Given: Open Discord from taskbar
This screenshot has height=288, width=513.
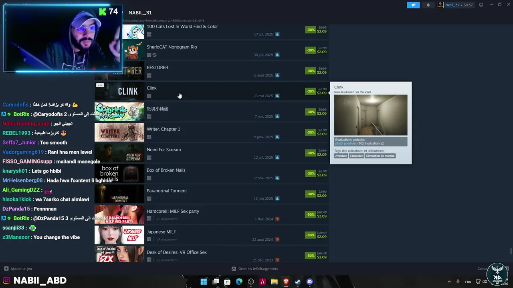Looking at the screenshot, I should coord(309,282).
